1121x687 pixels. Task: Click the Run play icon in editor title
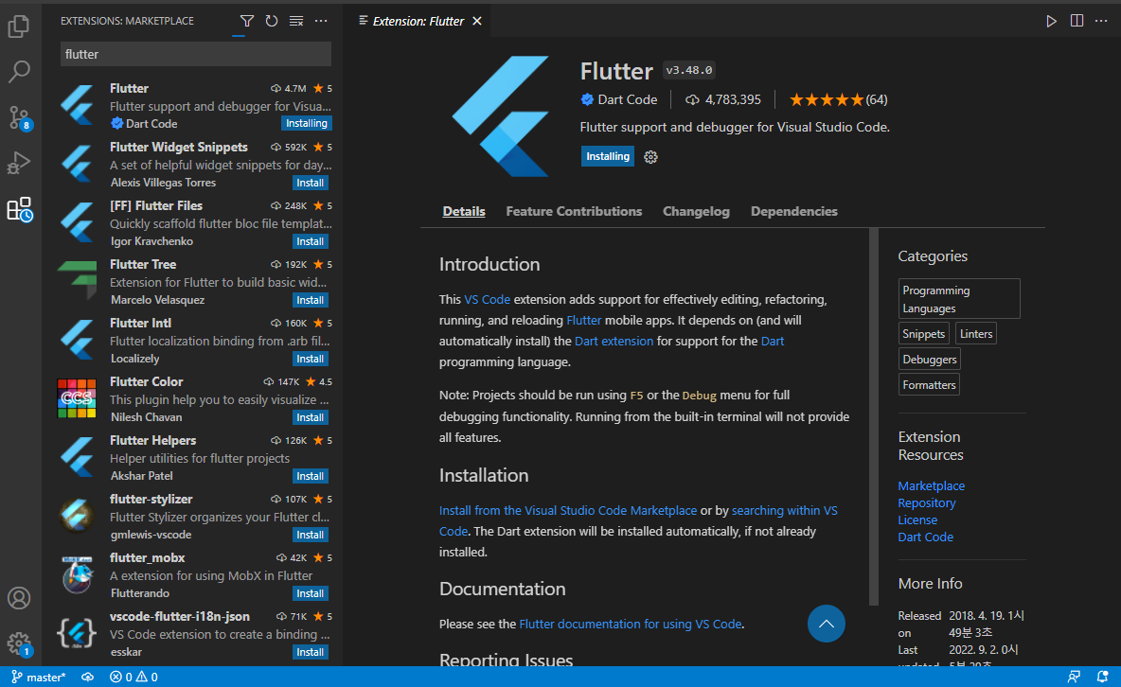coord(1051,21)
